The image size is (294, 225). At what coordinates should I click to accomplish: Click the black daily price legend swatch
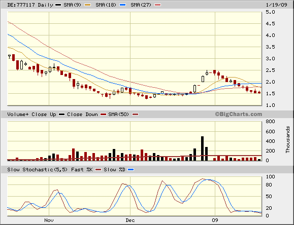click(x=58, y=5)
